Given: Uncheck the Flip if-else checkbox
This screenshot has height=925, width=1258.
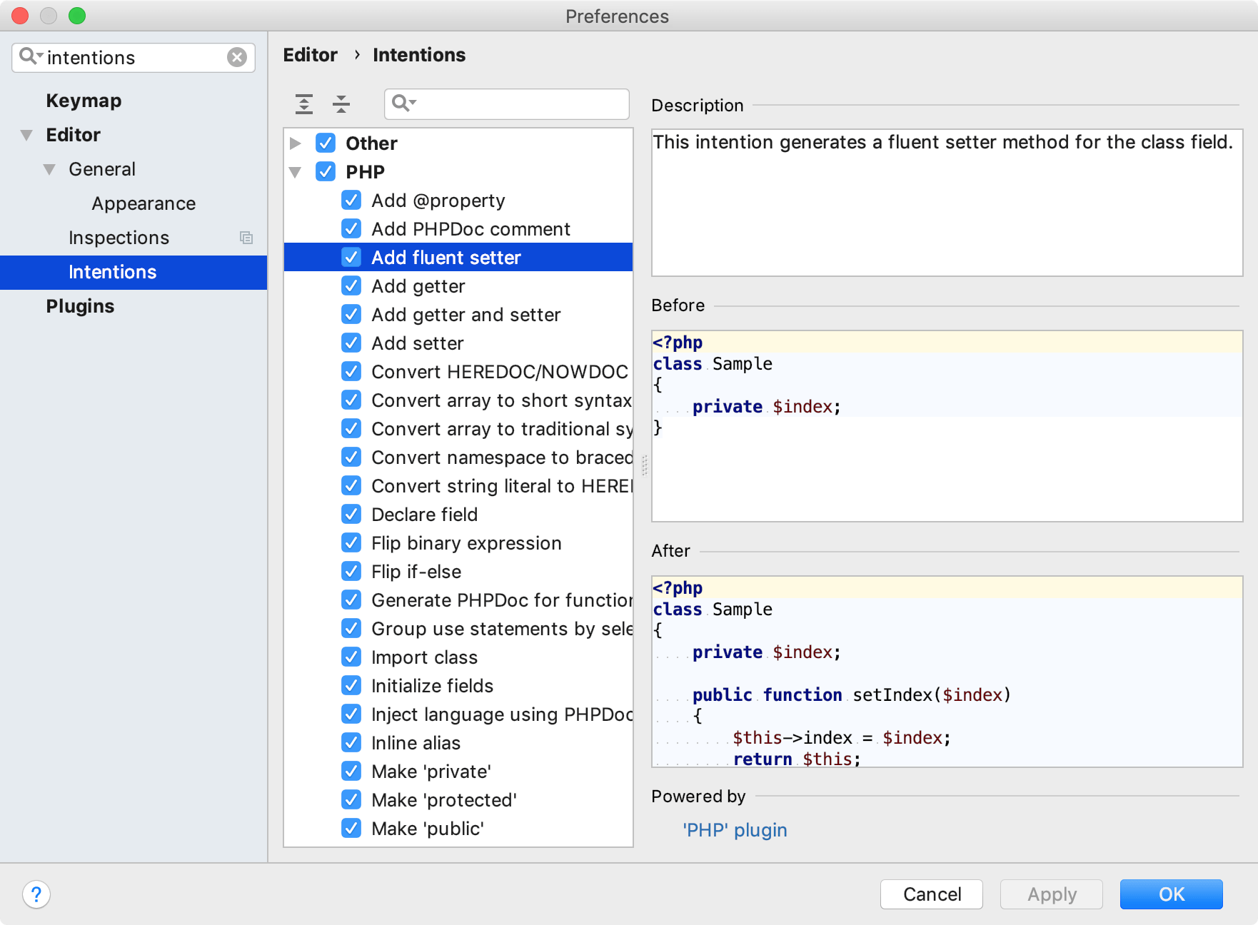Looking at the screenshot, I should 351,571.
